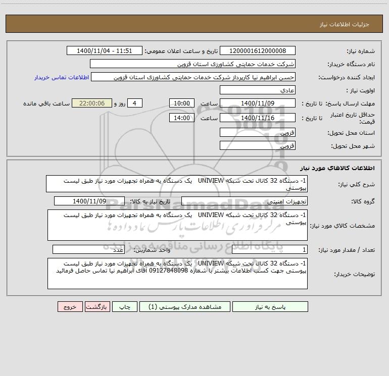This screenshot has width=389, height=376.
Task: Click the پاسخ به نیاز button
Action: tap(270, 306)
